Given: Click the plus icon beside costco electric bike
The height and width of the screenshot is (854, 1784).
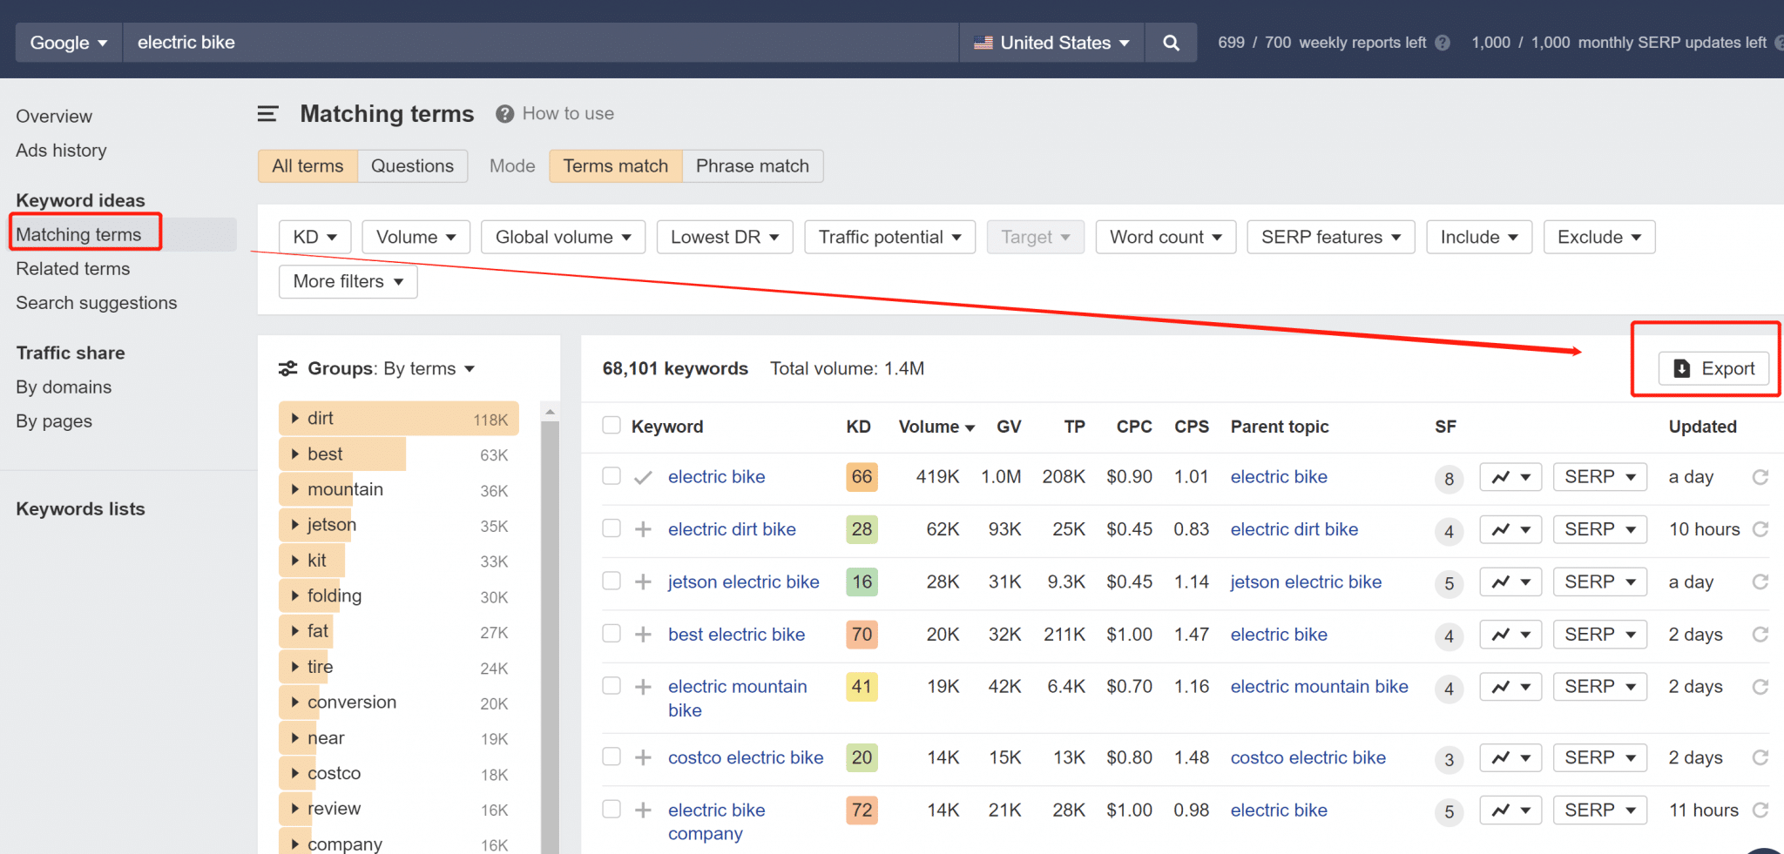Looking at the screenshot, I should pos(643,757).
